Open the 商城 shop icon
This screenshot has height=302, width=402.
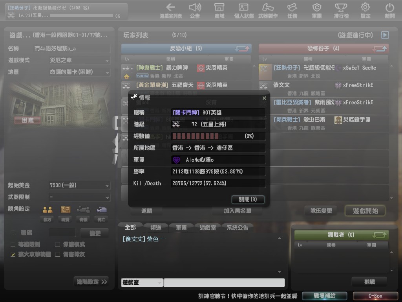[219, 7]
